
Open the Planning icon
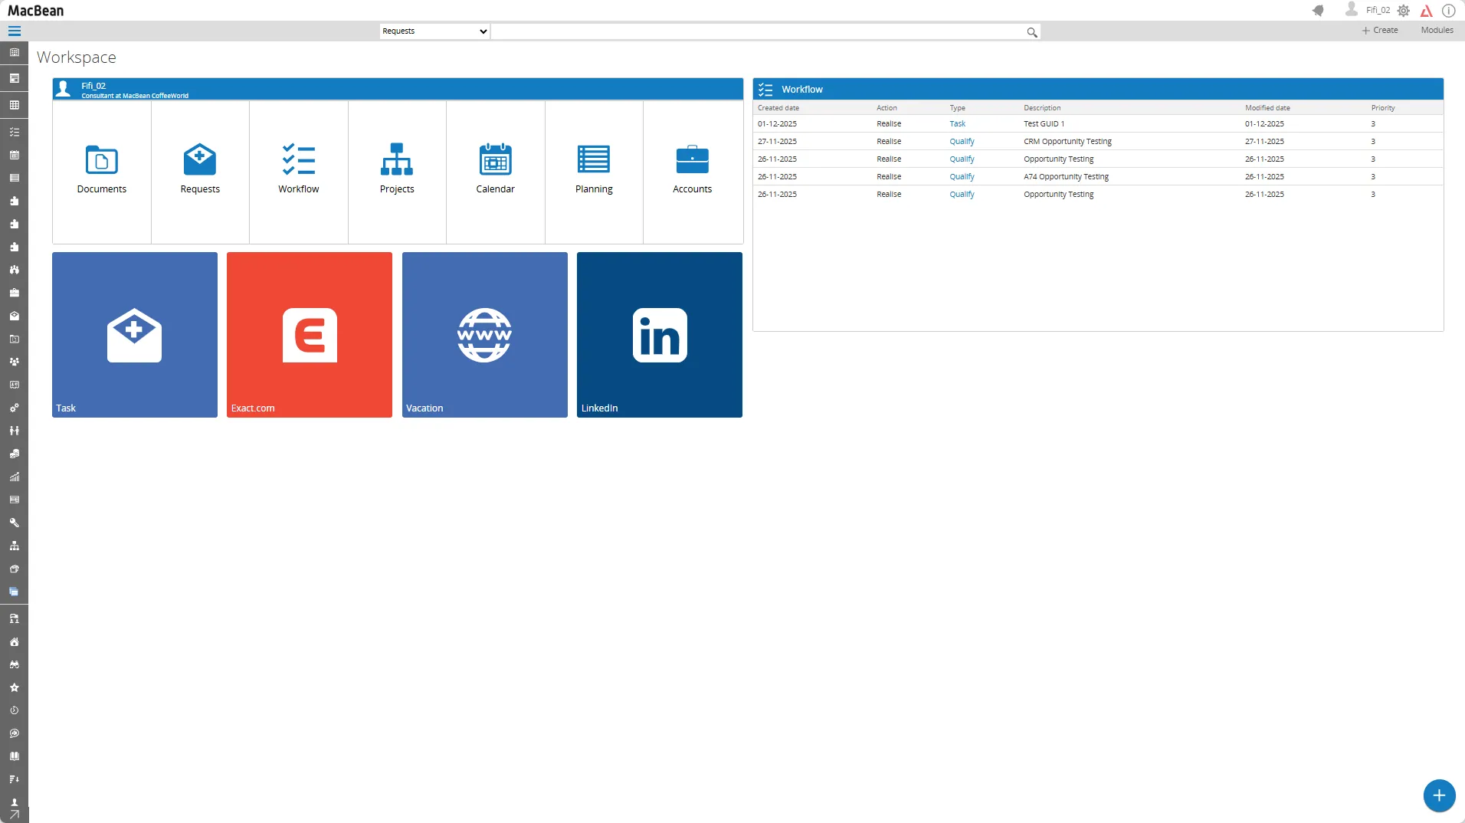(594, 160)
